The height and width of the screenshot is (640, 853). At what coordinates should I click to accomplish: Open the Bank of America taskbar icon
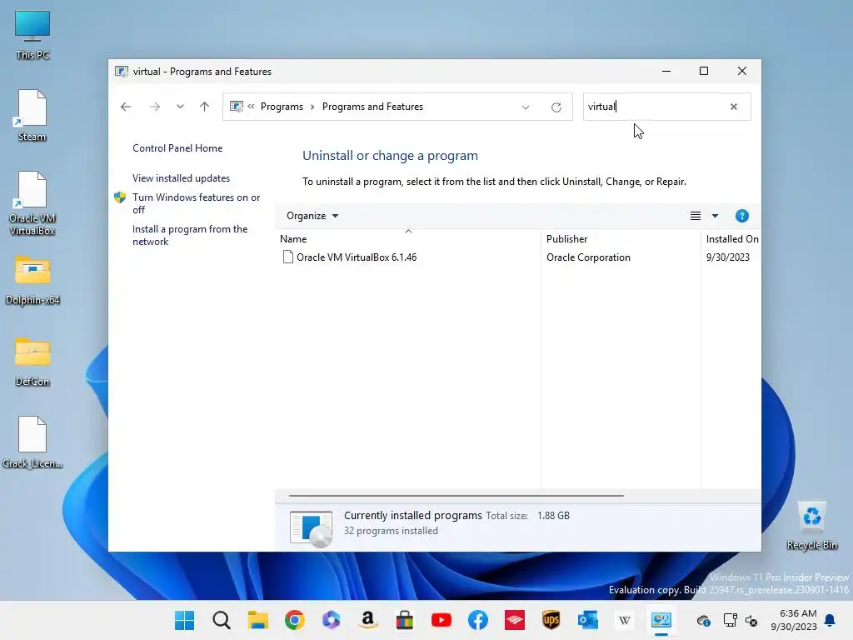click(x=515, y=620)
